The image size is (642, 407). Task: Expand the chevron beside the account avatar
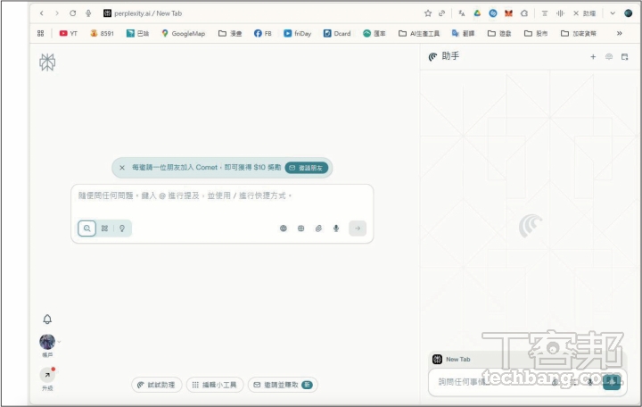60,342
